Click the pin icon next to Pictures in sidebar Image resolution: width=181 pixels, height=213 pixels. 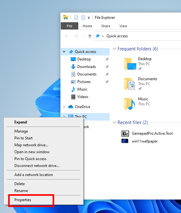107,82
